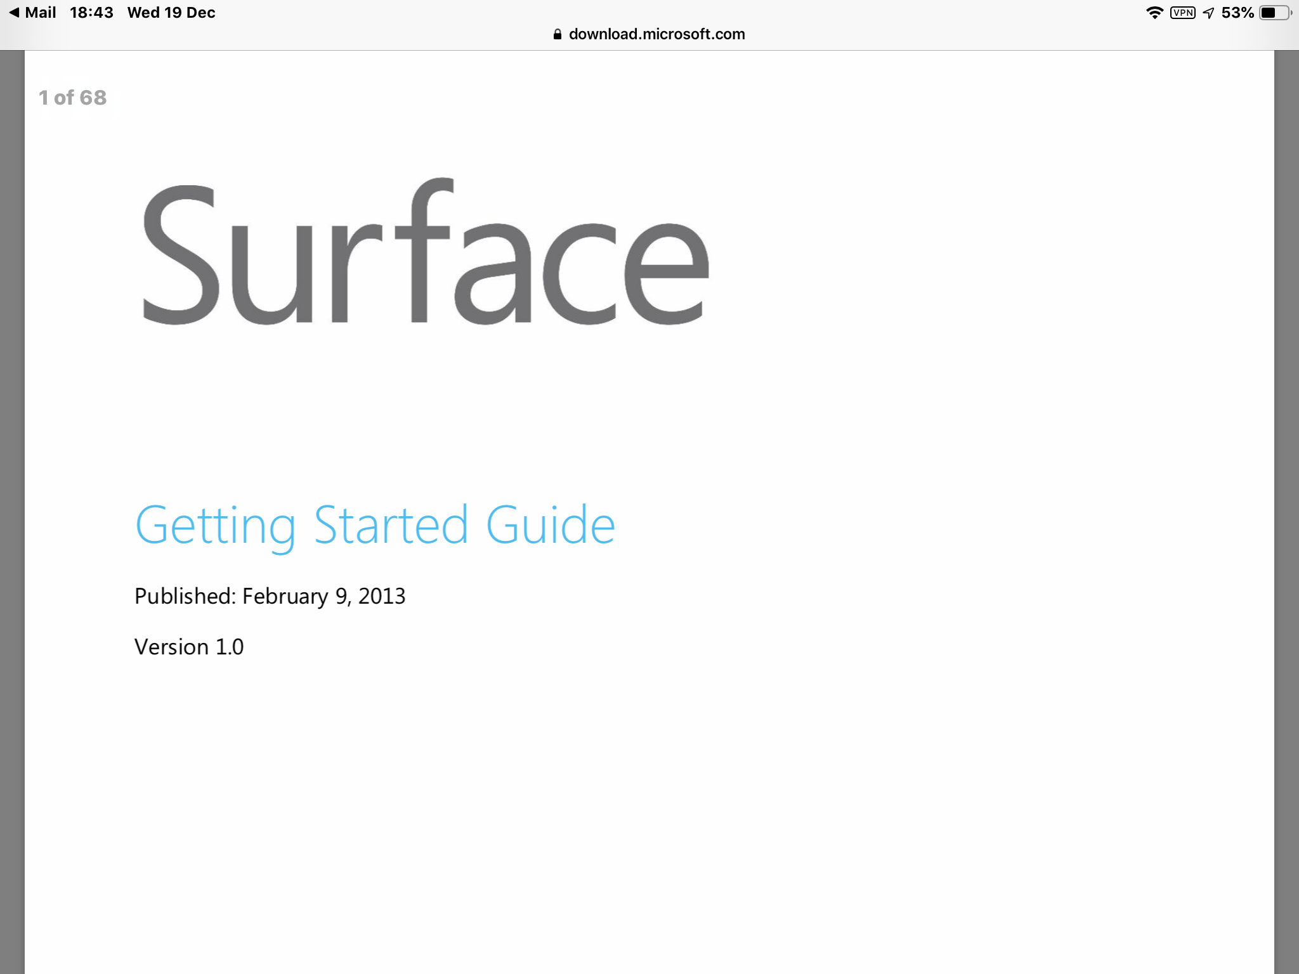The width and height of the screenshot is (1299, 974).
Task: Click the word 'Getting' in blue title
Action: coord(216,525)
